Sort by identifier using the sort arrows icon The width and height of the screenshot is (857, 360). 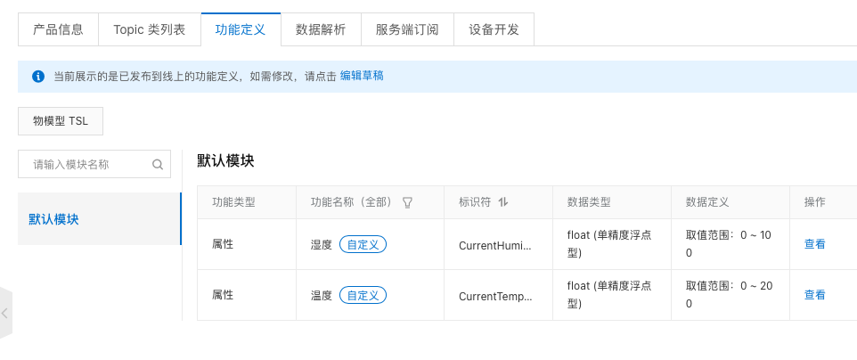click(x=503, y=202)
